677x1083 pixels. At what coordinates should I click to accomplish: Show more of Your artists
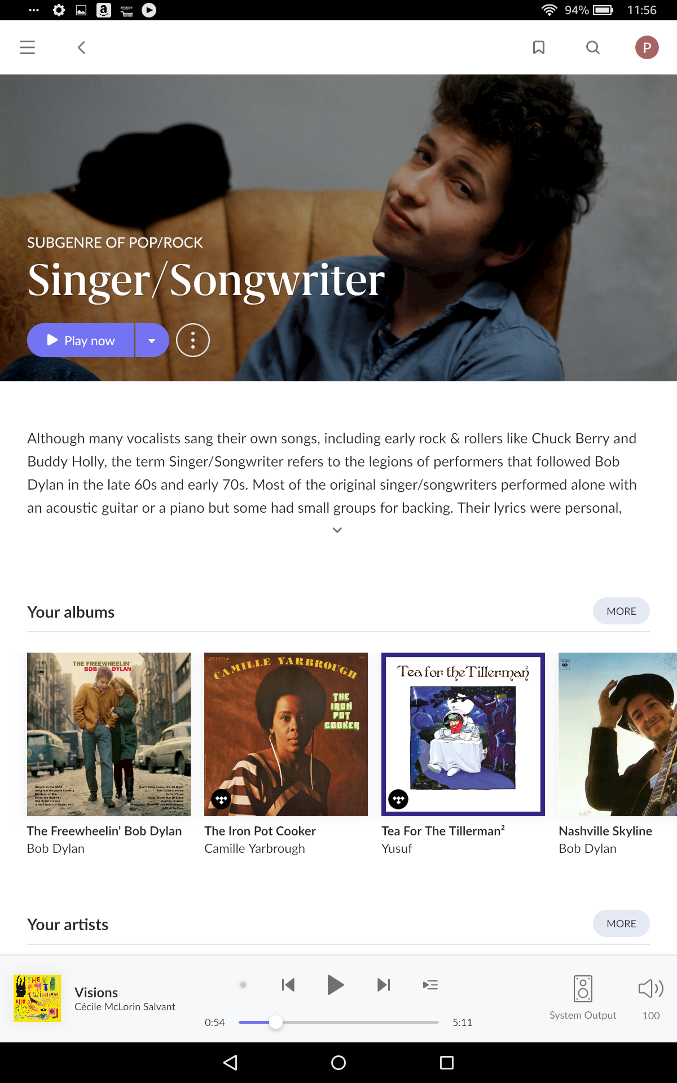[x=621, y=923]
